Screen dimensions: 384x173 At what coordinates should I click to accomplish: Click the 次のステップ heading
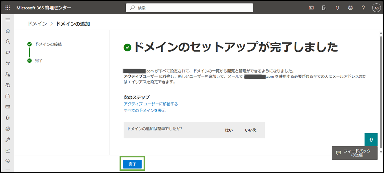137,97
